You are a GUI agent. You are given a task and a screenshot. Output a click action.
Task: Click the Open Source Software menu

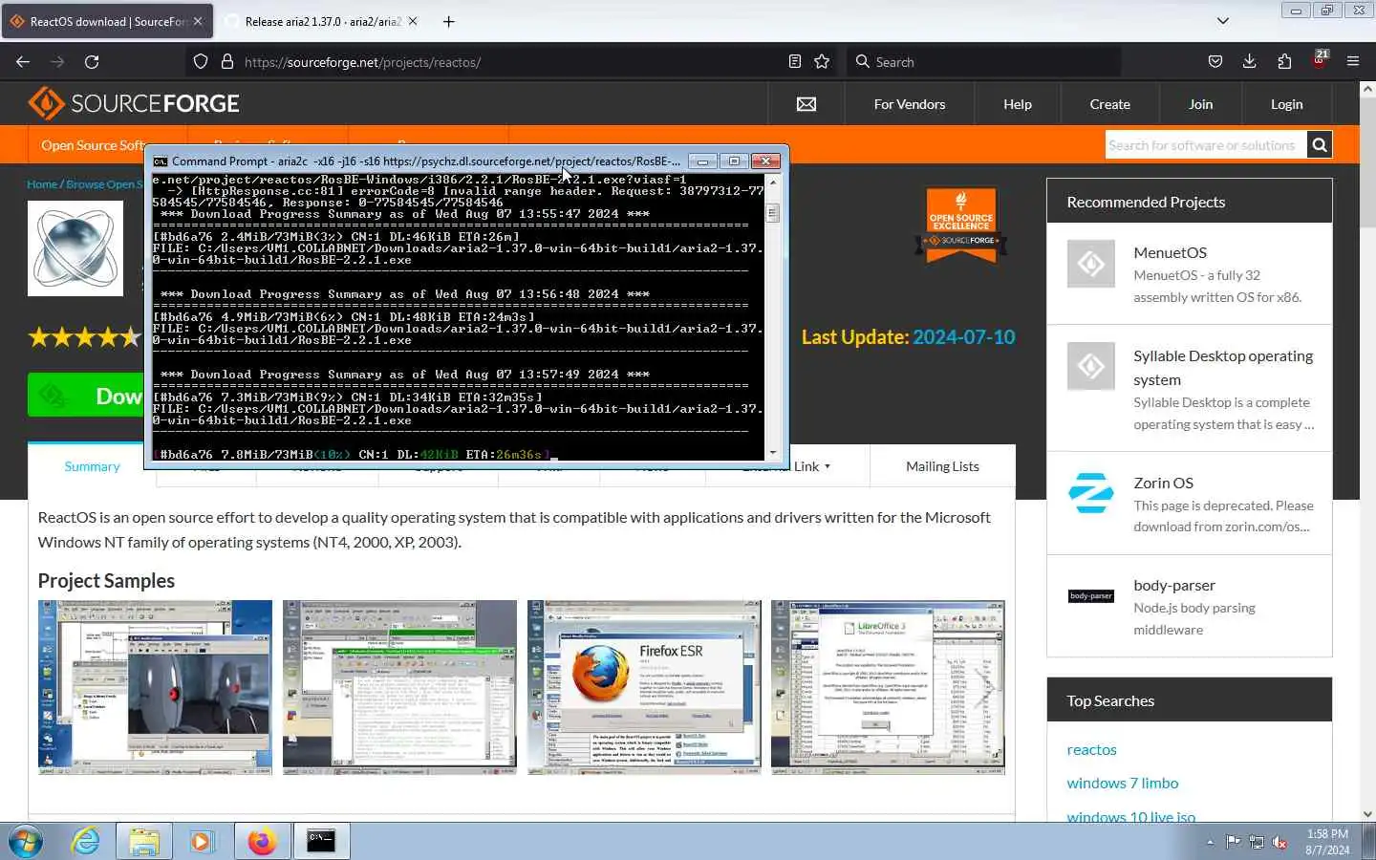coord(92,145)
